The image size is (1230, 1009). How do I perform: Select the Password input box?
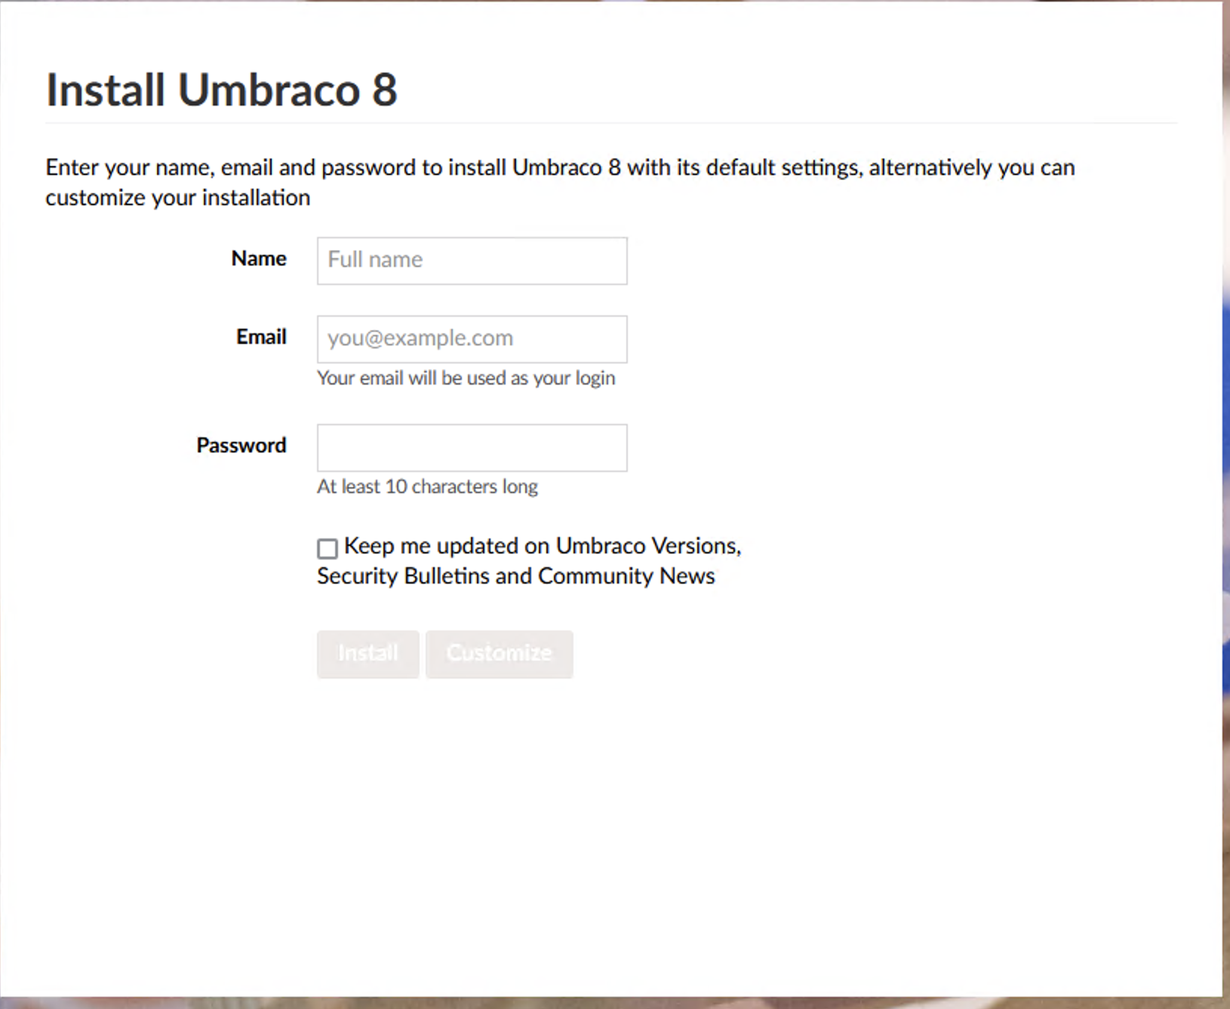(472, 448)
